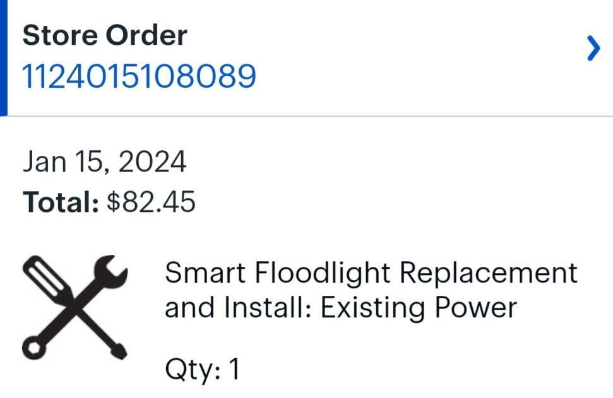Click the quantity number 1
Viewport: 613px width, 398px height.
(234, 369)
